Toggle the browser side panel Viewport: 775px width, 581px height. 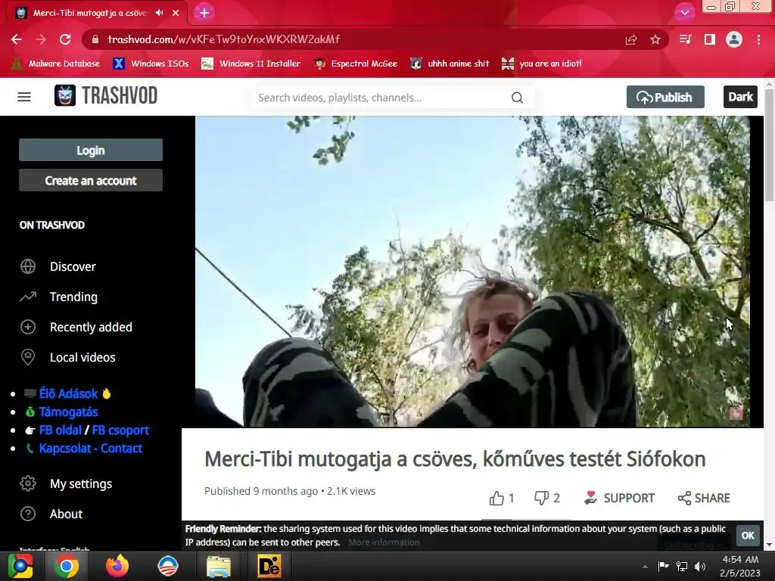coord(710,39)
